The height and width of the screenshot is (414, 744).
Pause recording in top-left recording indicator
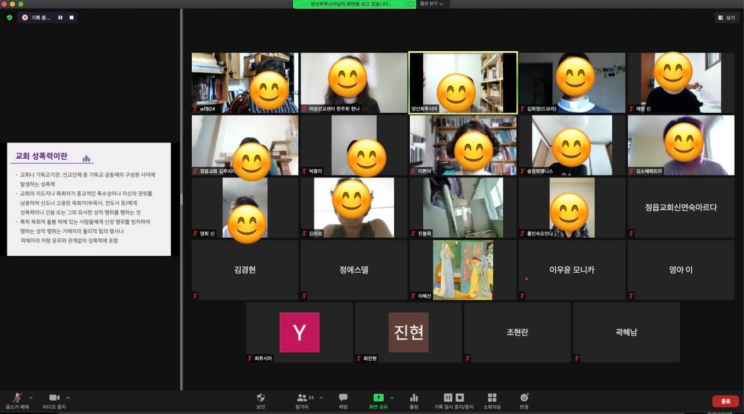click(x=60, y=17)
